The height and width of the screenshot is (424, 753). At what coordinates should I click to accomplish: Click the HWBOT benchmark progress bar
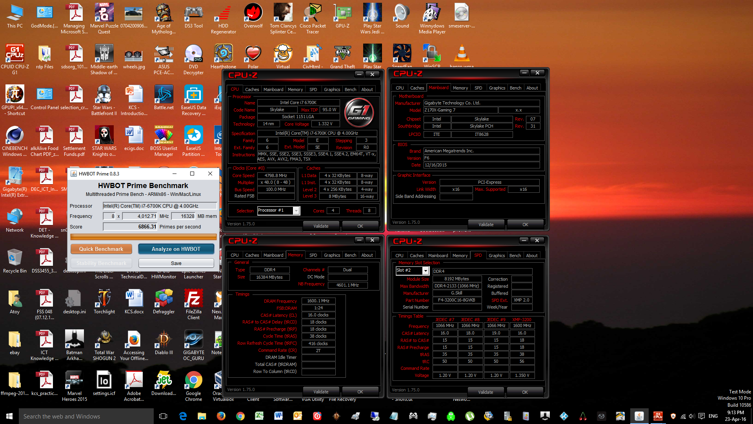pyautogui.click(x=144, y=237)
